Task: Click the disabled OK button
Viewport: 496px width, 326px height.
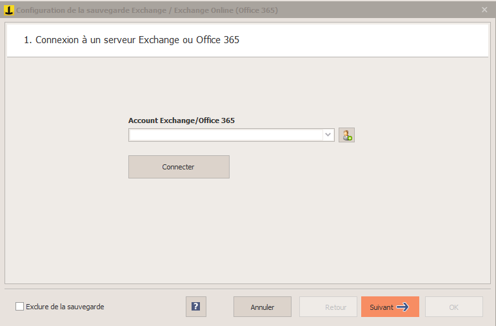Action: click(454, 307)
